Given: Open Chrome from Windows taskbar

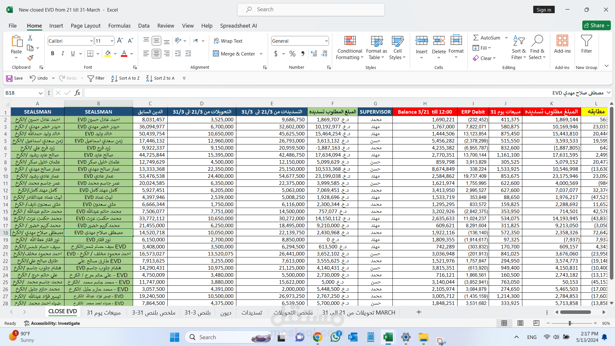Looking at the screenshot, I should click(x=317, y=337).
